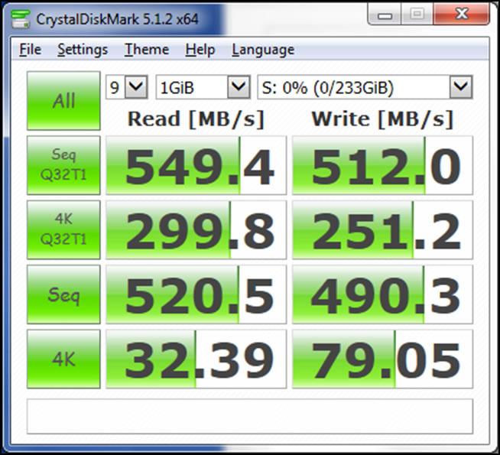Image resolution: width=500 pixels, height=455 pixels.
Task: Run all benchmarks with the All button
Action: tap(63, 101)
